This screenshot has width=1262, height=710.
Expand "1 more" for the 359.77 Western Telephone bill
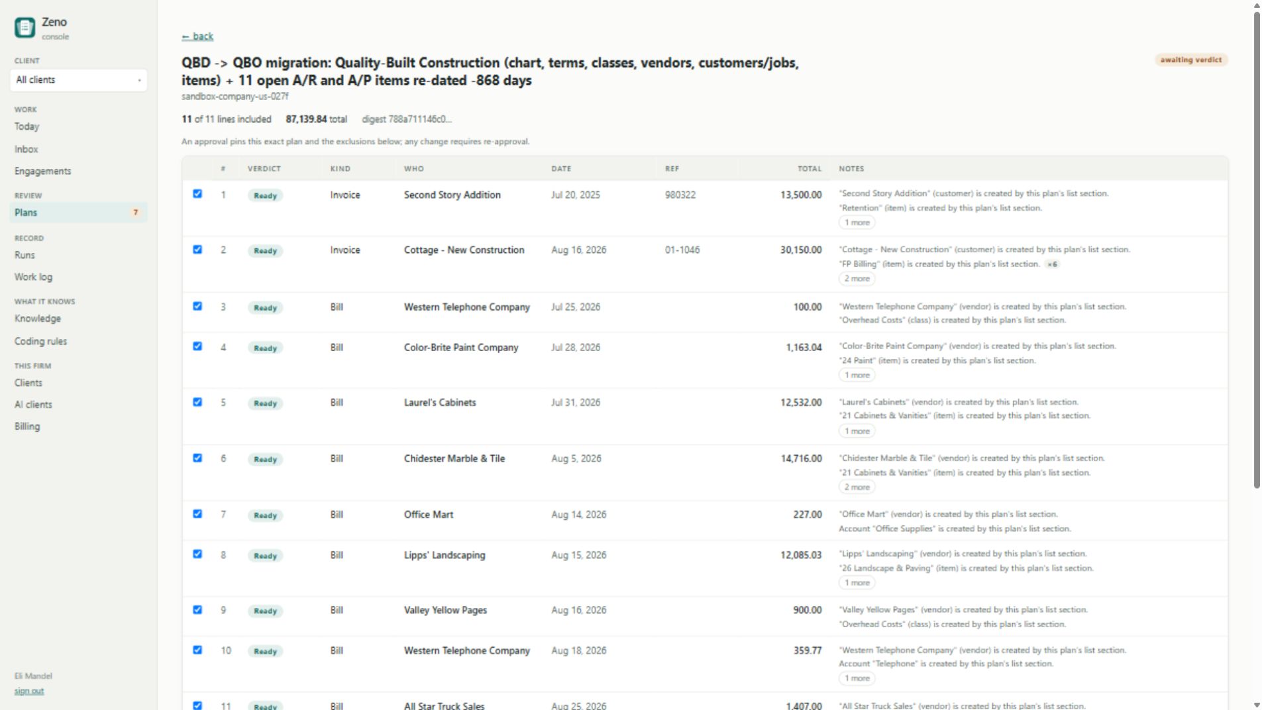click(x=857, y=678)
